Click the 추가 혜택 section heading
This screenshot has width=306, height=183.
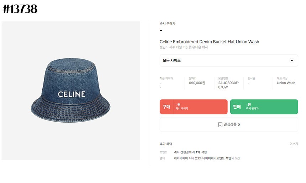pos(166,144)
